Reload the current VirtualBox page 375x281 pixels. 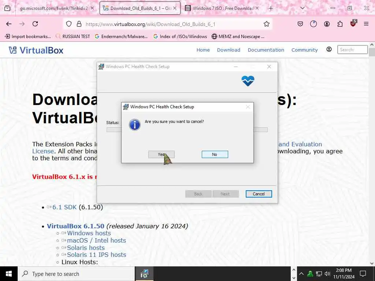click(x=35, y=24)
